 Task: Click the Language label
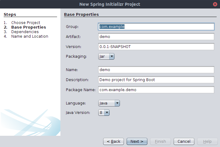[x=76, y=103]
